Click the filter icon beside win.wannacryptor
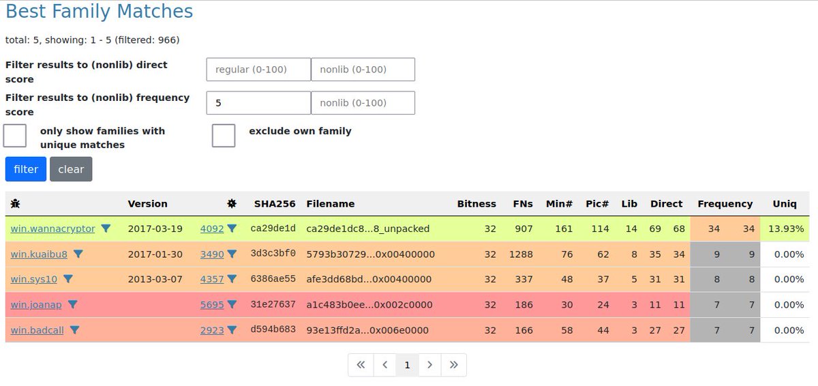The width and height of the screenshot is (818, 386). point(106,229)
